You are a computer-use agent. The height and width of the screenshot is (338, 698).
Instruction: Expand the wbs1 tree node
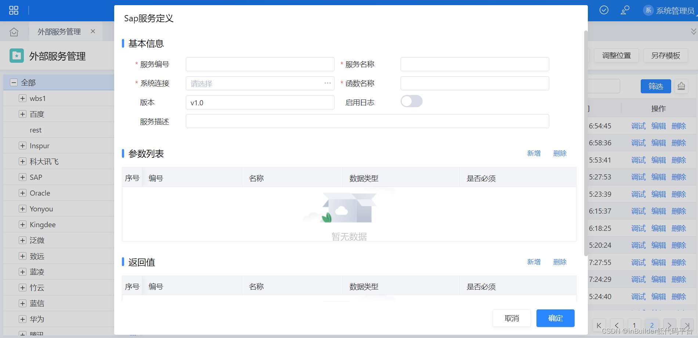(x=22, y=98)
